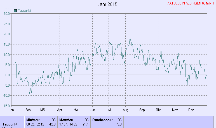Select the Durchschnitt column header
Image resolution: width=216 pixels, height=128 pixels.
click(102, 120)
